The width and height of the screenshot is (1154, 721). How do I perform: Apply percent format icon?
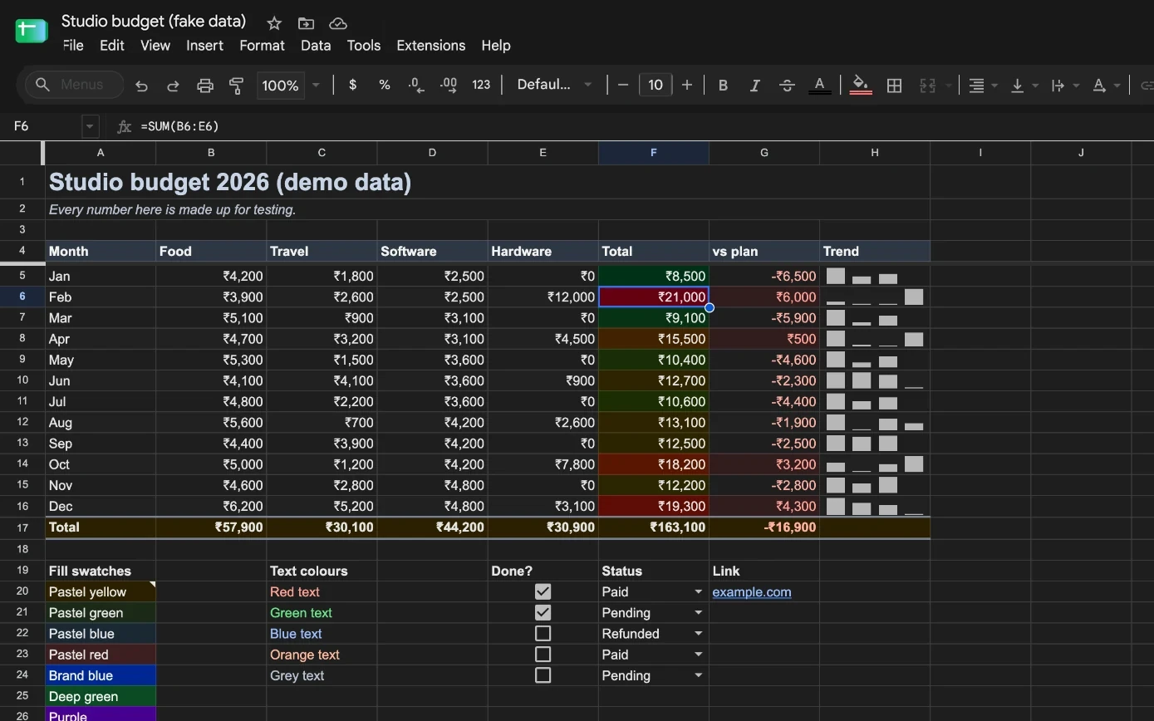point(385,85)
